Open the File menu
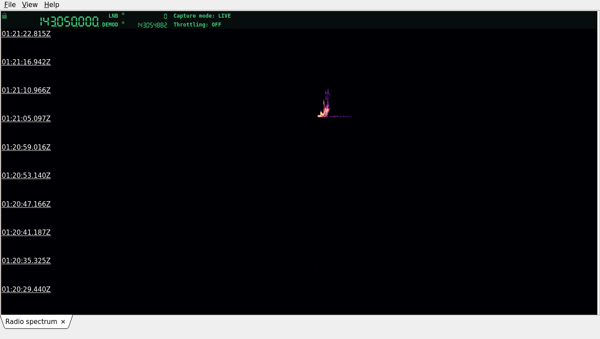The width and height of the screenshot is (600, 339). tap(10, 4)
